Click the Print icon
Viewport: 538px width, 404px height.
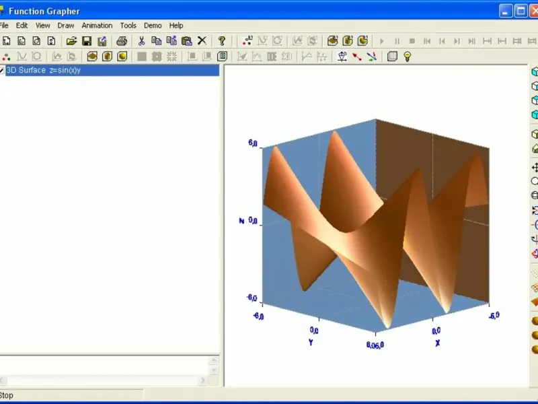[122, 41]
